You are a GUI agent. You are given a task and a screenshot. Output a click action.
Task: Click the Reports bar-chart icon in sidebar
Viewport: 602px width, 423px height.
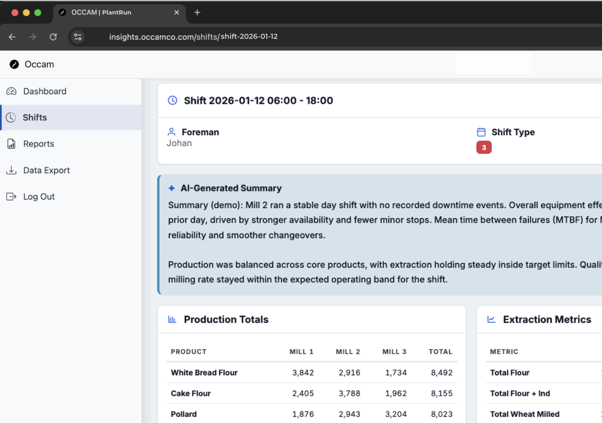pos(11,144)
